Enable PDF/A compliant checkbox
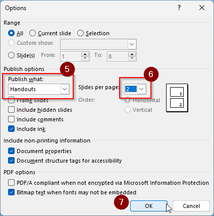The height and width of the screenshot is (216, 214). click(11, 183)
